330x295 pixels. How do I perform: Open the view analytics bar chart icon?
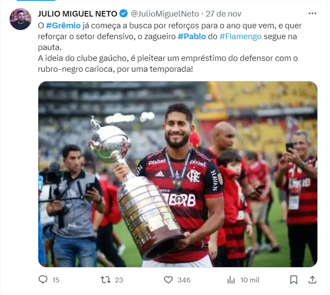tap(231, 280)
